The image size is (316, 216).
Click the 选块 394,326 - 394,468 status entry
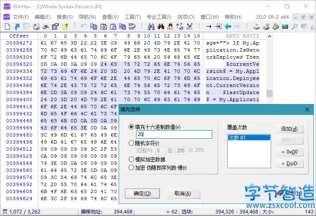[219, 211]
